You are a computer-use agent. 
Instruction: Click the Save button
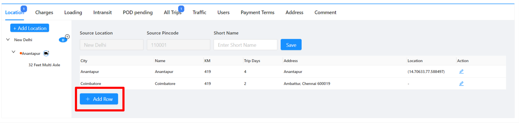291,45
